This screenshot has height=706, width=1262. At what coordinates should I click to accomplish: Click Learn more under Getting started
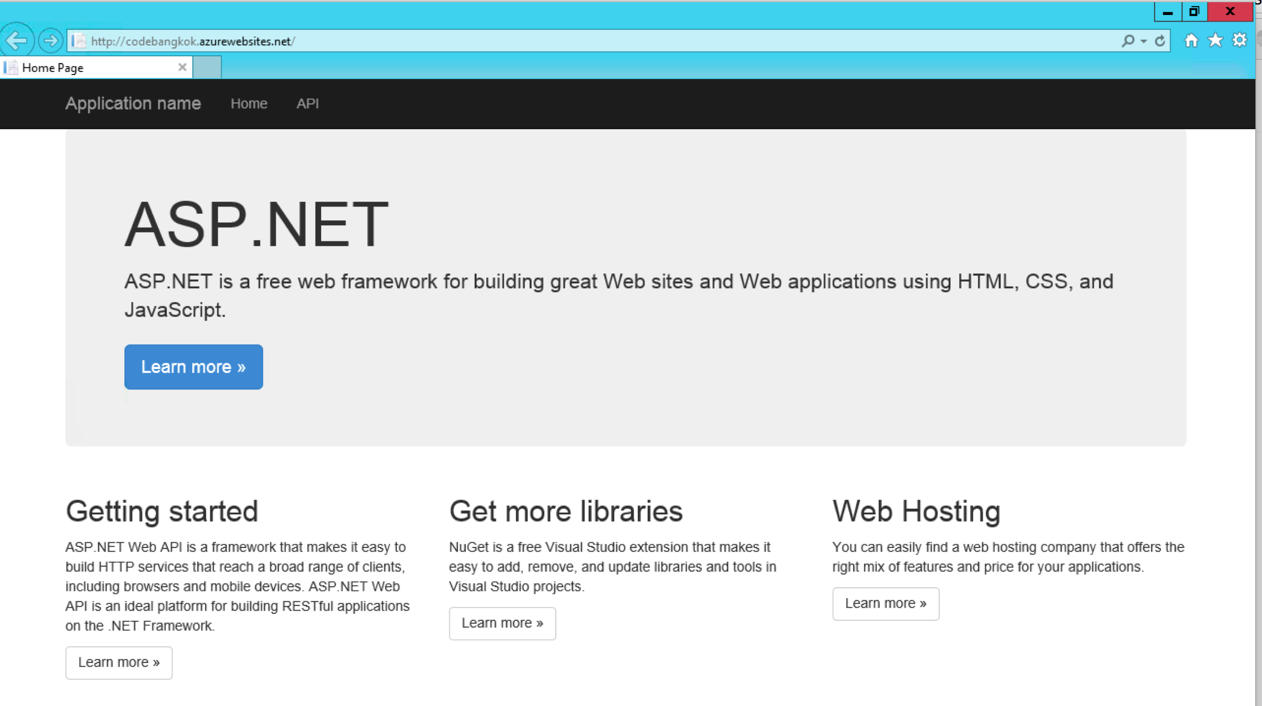pyautogui.click(x=118, y=662)
